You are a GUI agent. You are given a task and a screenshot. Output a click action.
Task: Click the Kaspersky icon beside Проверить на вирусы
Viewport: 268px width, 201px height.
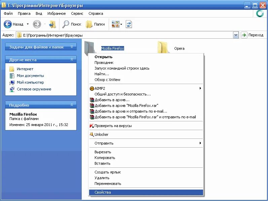point(92,126)
